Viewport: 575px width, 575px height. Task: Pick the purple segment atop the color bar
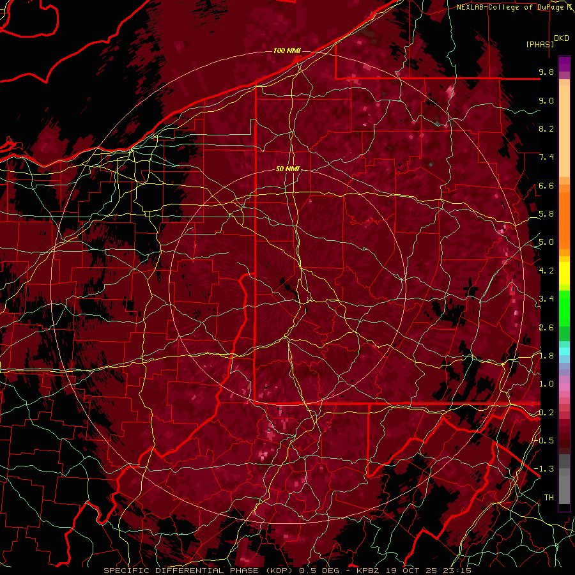pos(564,64)
